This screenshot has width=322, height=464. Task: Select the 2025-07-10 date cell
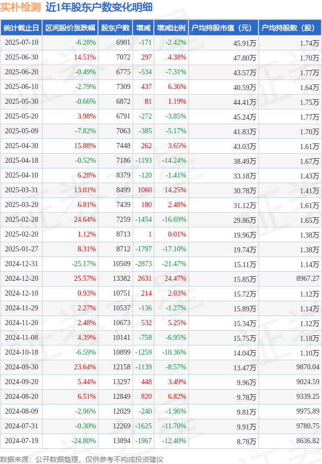click(x=21, y=43)
